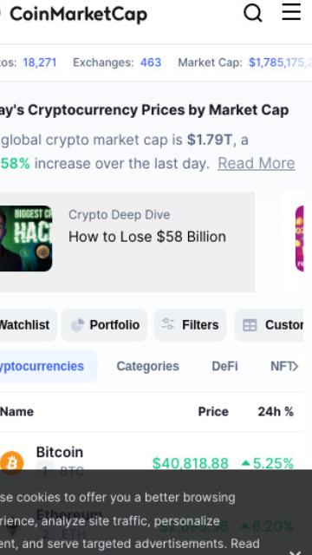Viewport: 312px width, 555px height.
Task: Open the search magnifier icon
Action: click(x=253, y=13)
